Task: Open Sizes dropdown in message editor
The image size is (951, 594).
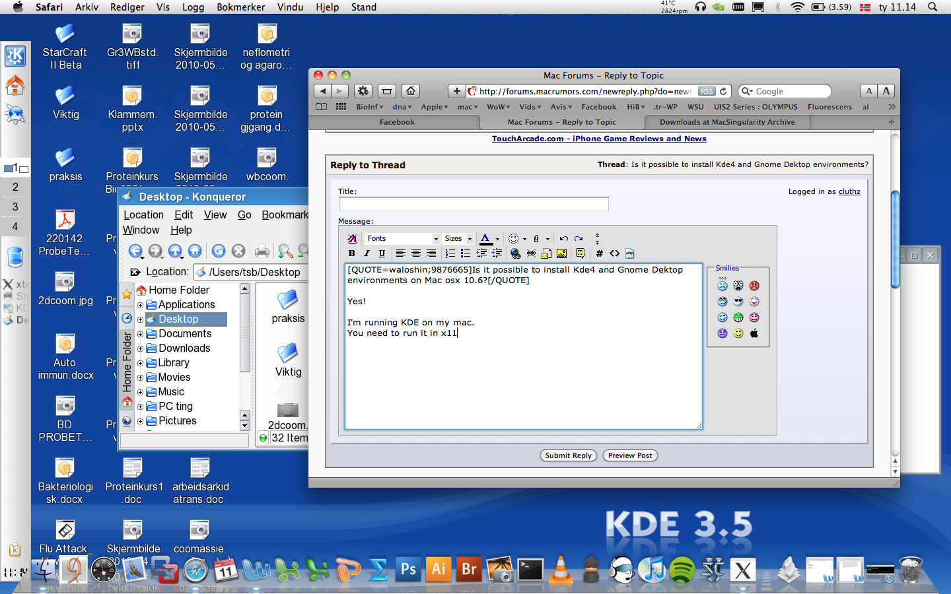Action: pyautogui.click(x=458, y=238)
